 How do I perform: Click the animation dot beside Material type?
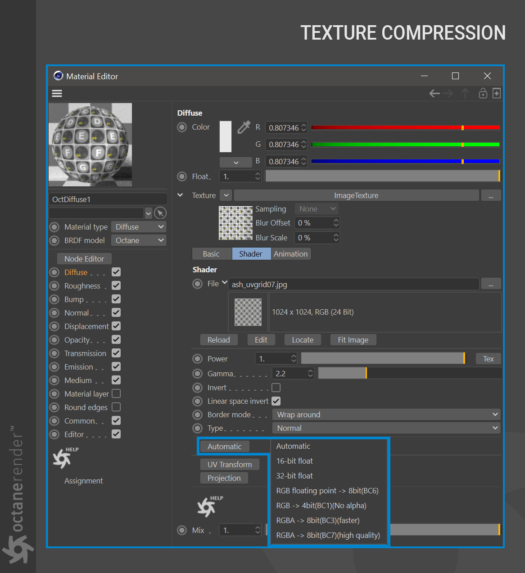tap(54, 227)
